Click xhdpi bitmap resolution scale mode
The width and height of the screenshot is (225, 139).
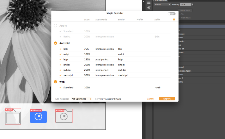click(x=104, y=65)
